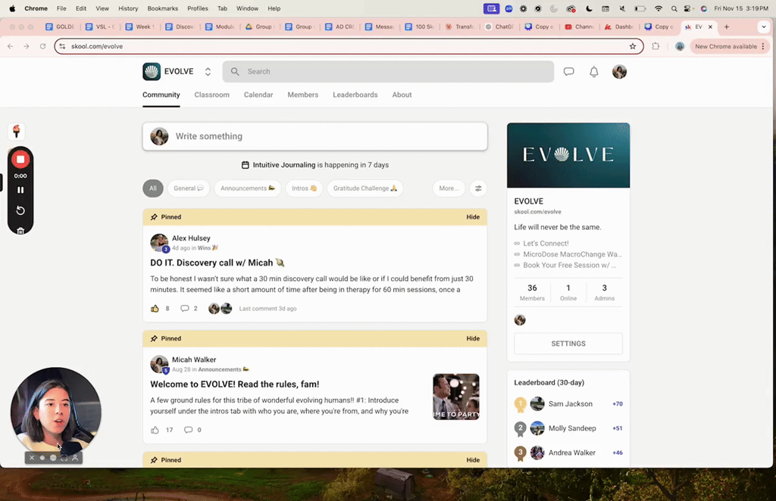Delete the recording with the trash icon
Image resolution: width=776 pixels, height=501 pixels.
pyautogui.click(x=20, y=230)
